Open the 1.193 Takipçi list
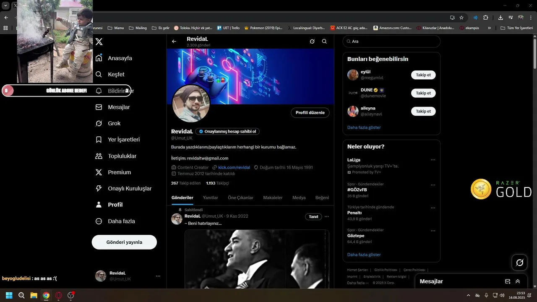The image size is (537, 302). point(218,183)
